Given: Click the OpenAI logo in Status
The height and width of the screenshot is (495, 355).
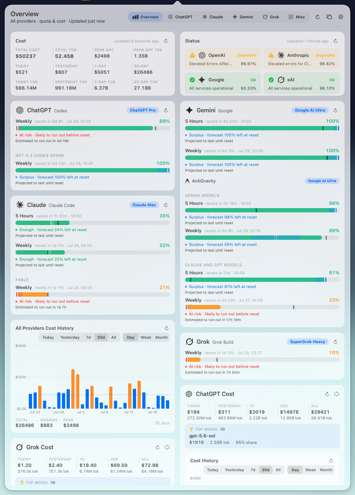Looking at the screenshot, I should pyautogui.click(x=202, y=55).
